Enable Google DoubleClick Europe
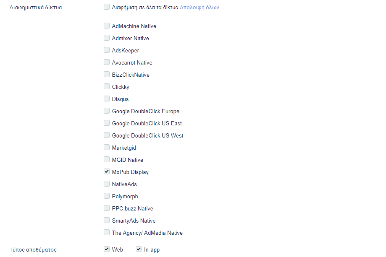The width and height of the screenshot is (386, 257). [107, 111]
